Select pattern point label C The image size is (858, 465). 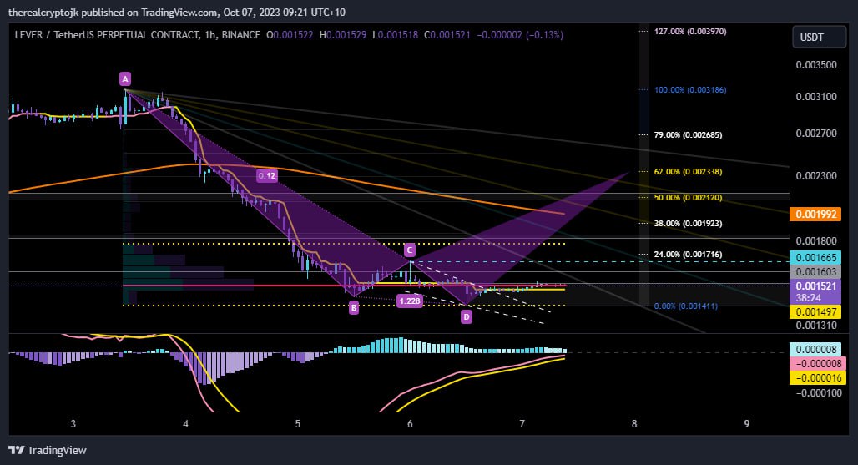coord(410,250)
